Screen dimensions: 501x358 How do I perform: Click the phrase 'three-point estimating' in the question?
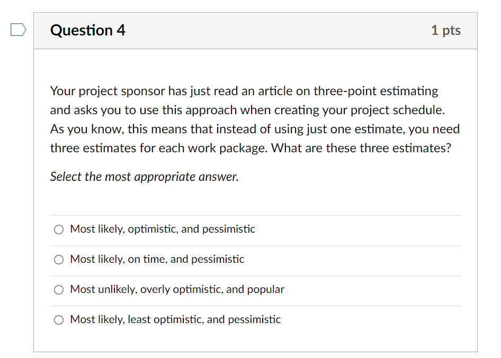point(375,91)
